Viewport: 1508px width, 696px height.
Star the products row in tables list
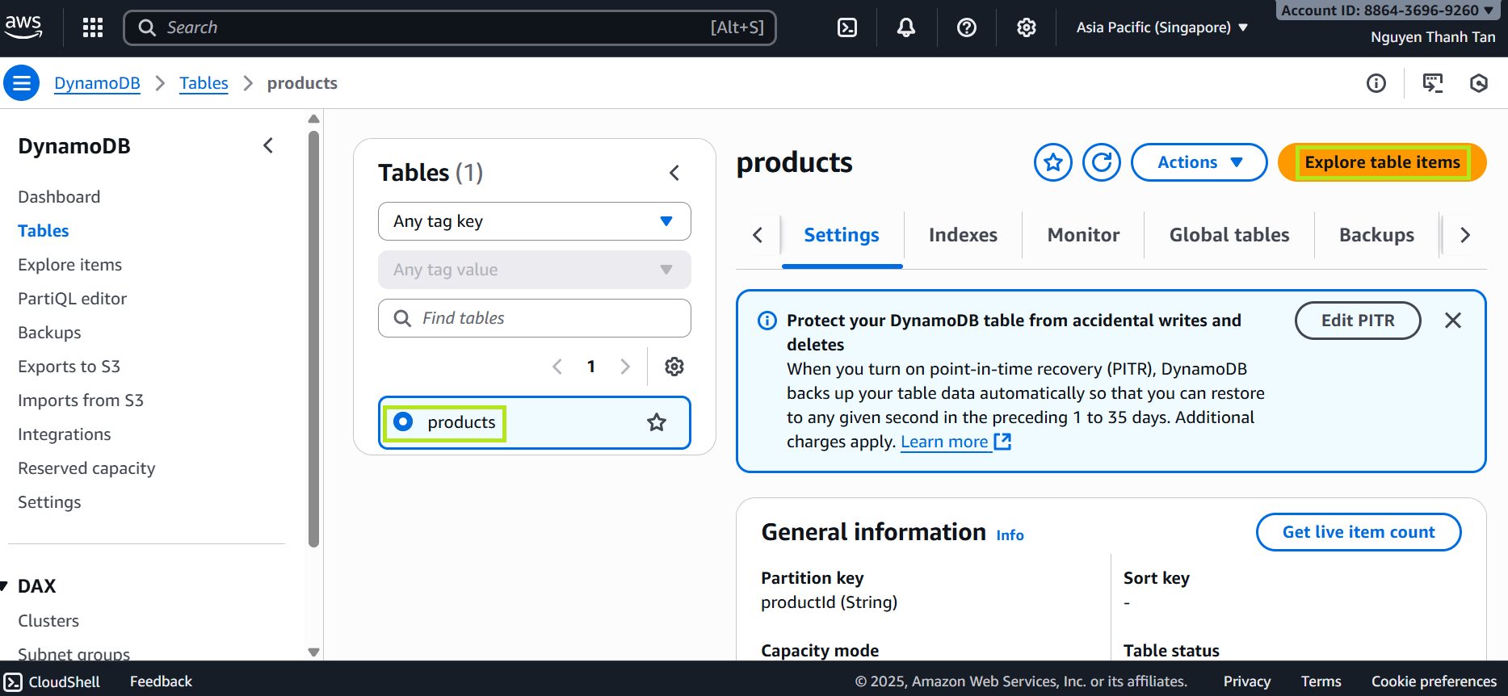tap(657, 422)
